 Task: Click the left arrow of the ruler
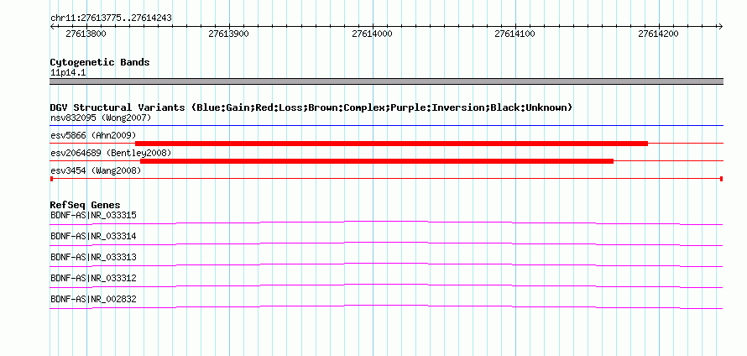click(52, 27)
